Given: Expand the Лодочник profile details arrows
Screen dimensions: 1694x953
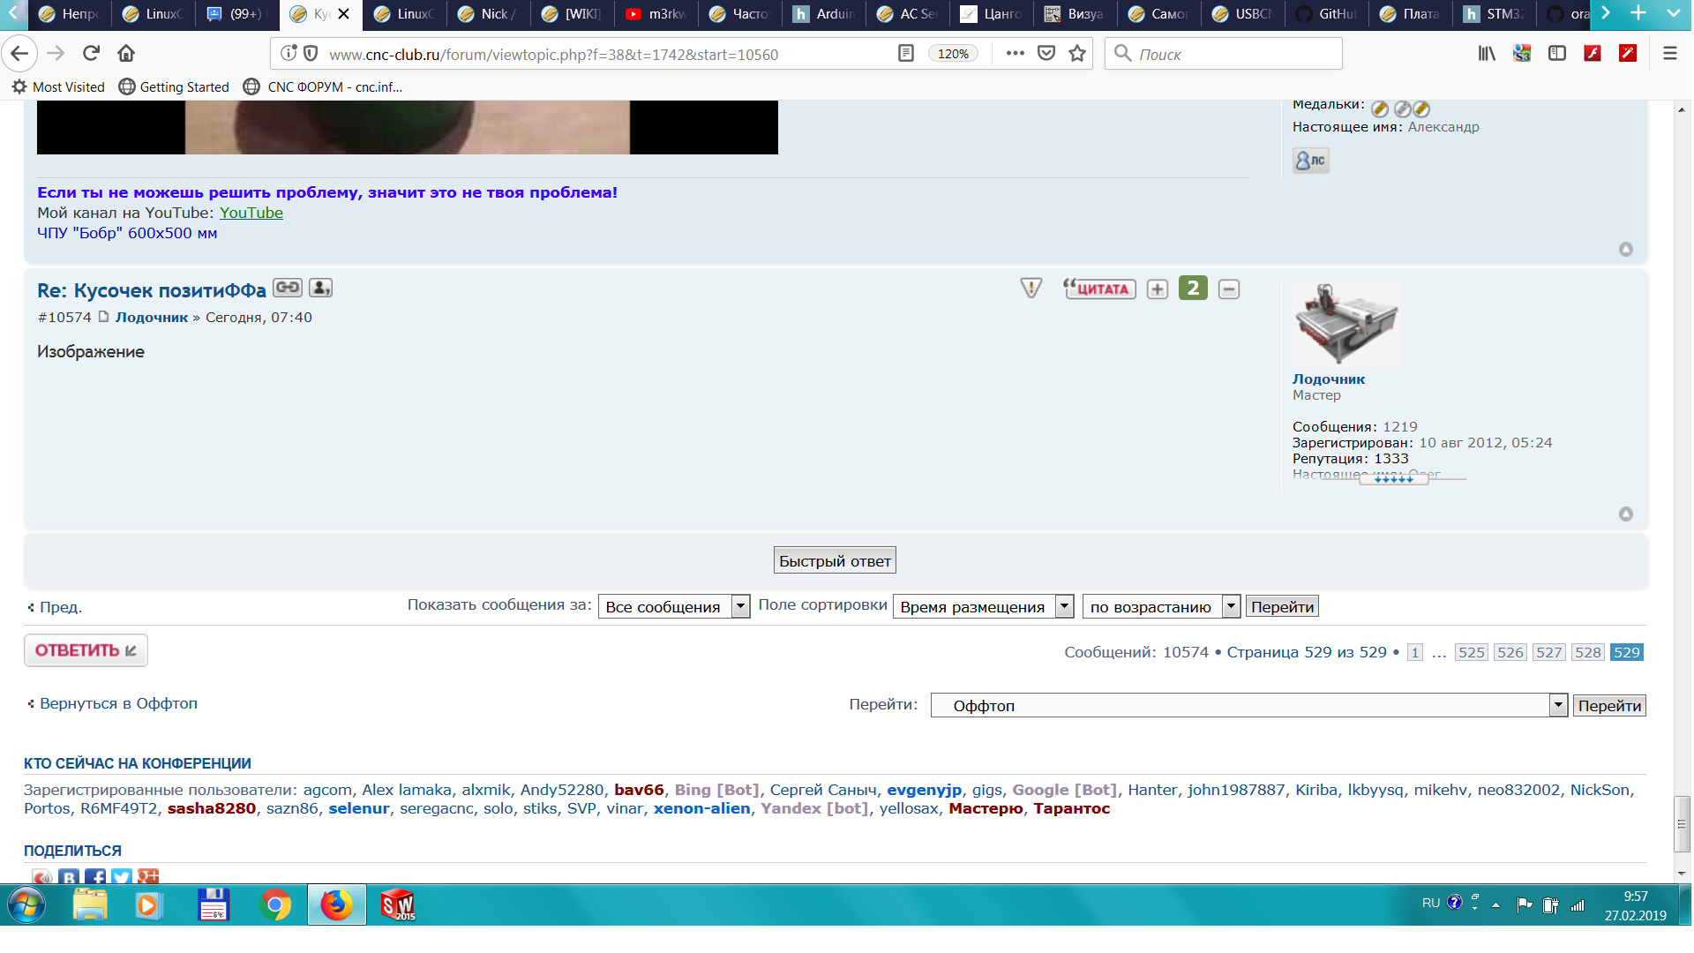Looking at the screenshot, I should [1393, 479].
